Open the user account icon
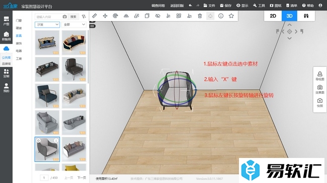This screenshot has width=327, height=183. coord(320,6)
